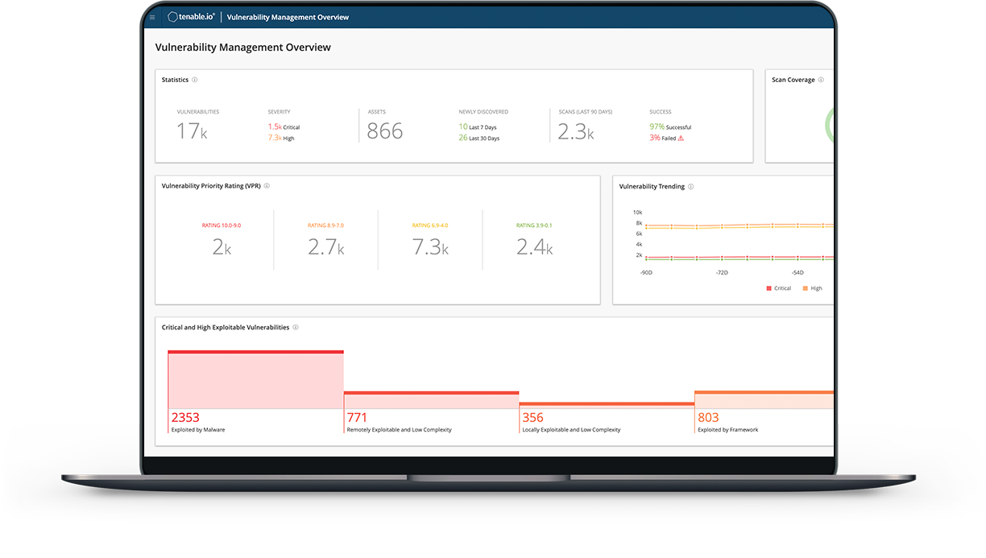986x558 pixels.
Task: Click the Statistics info icon
Action: [x=195, y=81]
